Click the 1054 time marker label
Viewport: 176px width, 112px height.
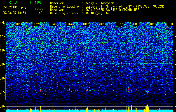(x=69, y=24)
